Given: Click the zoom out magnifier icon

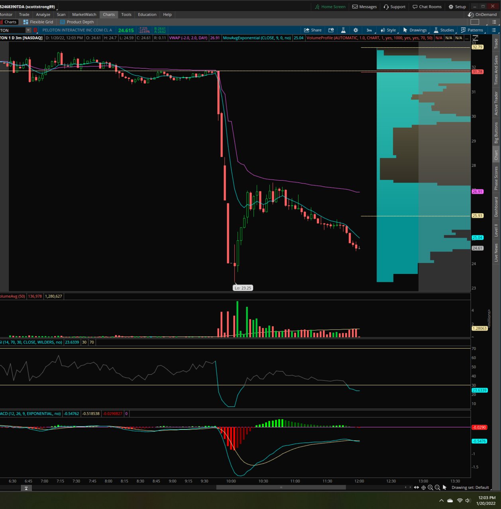Looking at the screenshot, I should pos(437,488).
